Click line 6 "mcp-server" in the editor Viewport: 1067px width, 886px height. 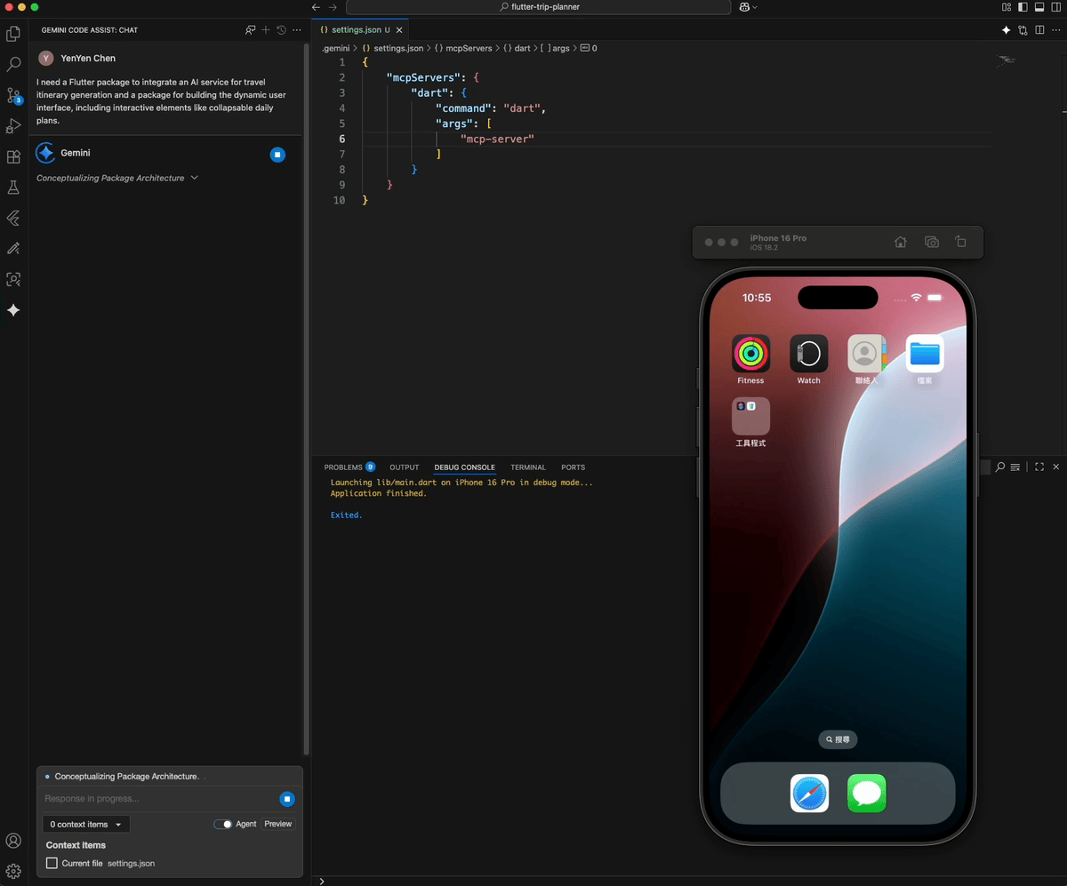coord(497,140)
